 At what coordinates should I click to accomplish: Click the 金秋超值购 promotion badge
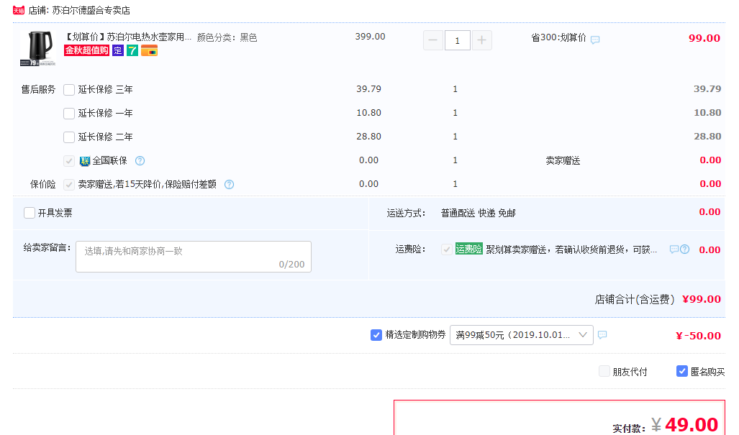(87, 50)
